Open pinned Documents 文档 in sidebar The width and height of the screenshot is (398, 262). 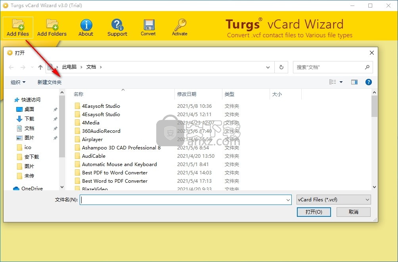[x=29, y=128]
